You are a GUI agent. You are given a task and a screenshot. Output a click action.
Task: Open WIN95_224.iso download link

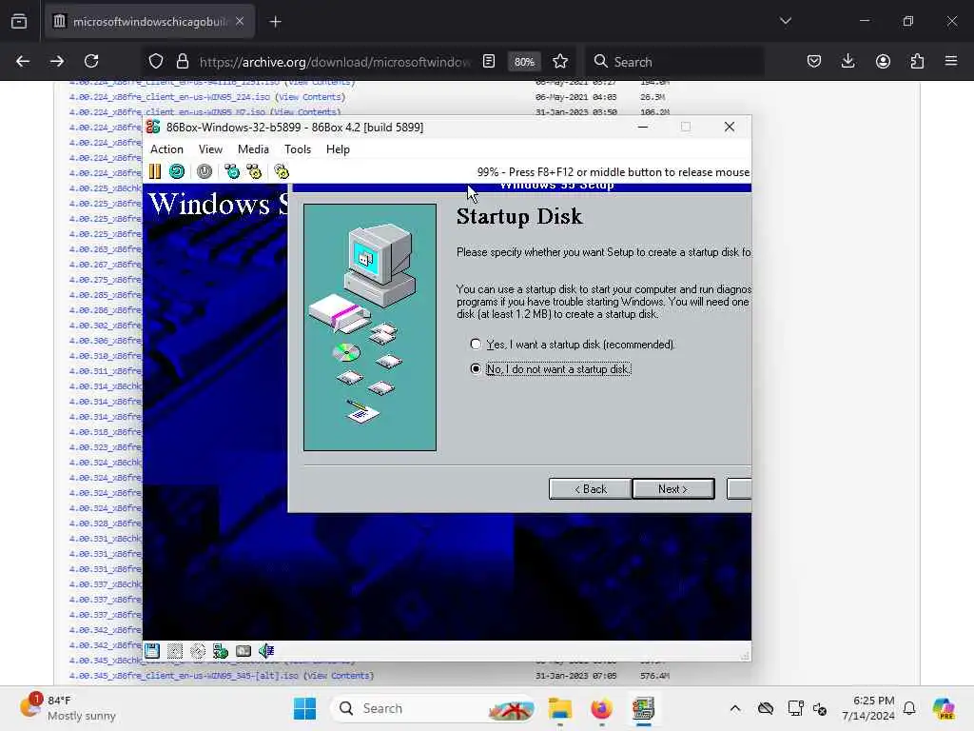(x=169, y=97)
